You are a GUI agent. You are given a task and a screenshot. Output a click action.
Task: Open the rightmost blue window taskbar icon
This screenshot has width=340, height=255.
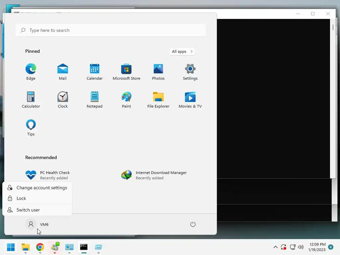click(x=98, y=247)
